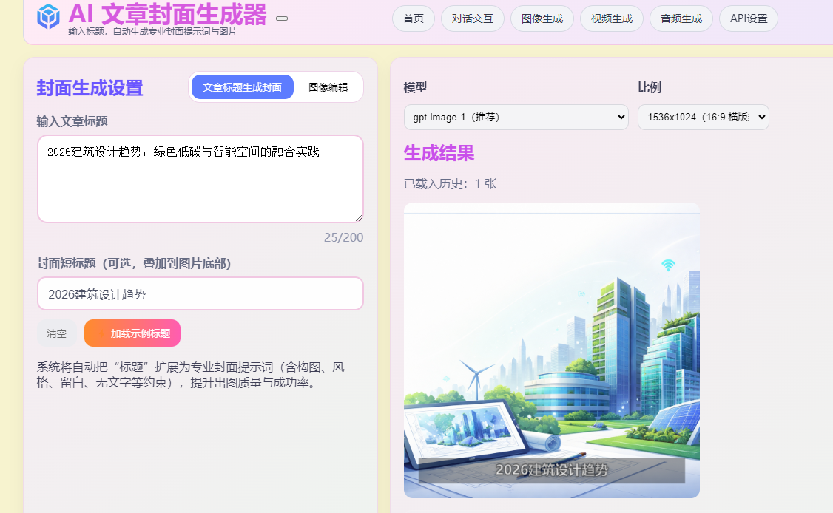Switch to 文章标题生成封面 mode
Image resolution: width=833 pixels, height=513 pixels.
point(242,87)
